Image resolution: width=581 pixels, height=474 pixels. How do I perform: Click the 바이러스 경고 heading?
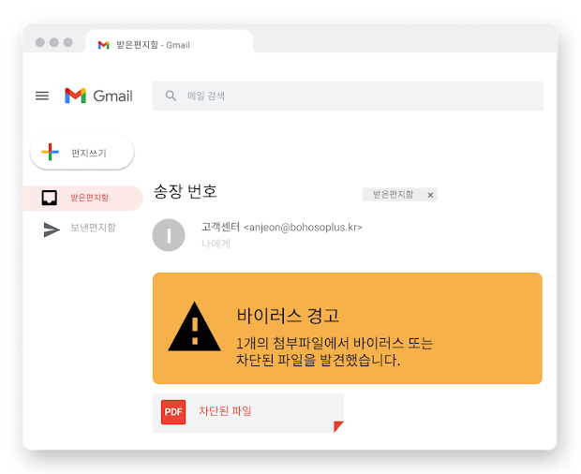click(x=288, y=316)
